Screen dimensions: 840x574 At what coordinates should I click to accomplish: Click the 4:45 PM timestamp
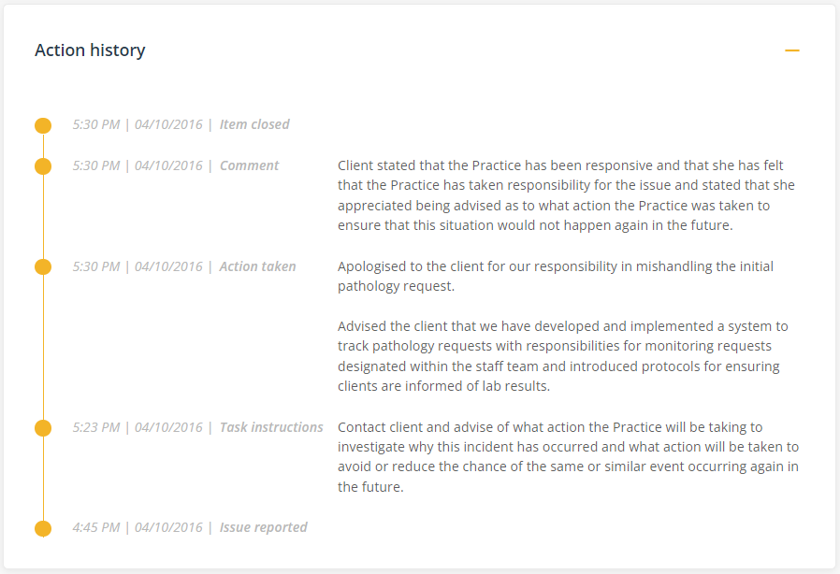(x=96, y=527)
